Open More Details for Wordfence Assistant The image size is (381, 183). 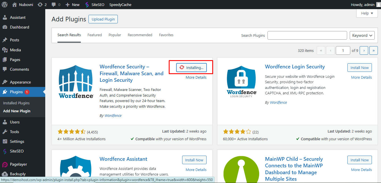pos(196,170)
